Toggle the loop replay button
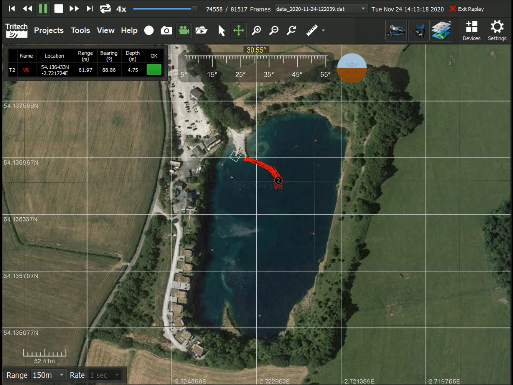The image size is (513, 385). point(105,8)
